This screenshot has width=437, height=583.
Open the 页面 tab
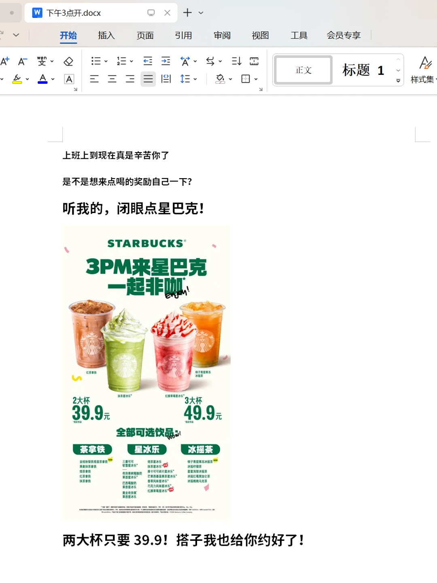coord(145,36)
